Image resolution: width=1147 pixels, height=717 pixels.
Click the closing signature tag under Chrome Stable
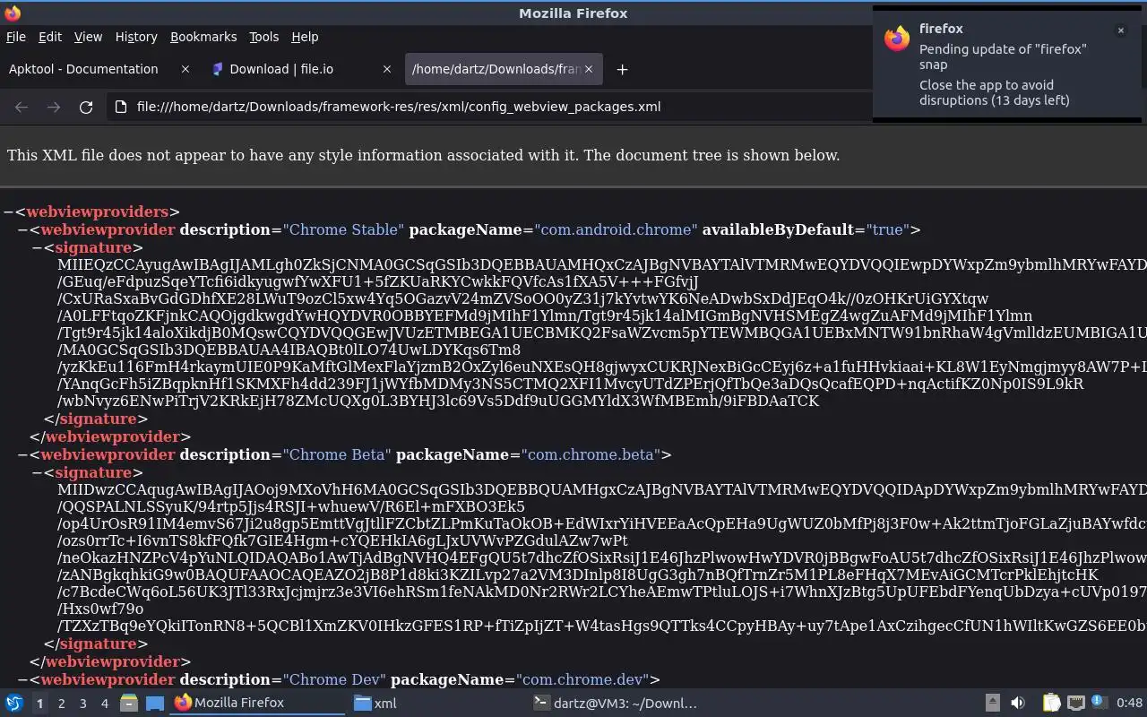pos(96,419)
